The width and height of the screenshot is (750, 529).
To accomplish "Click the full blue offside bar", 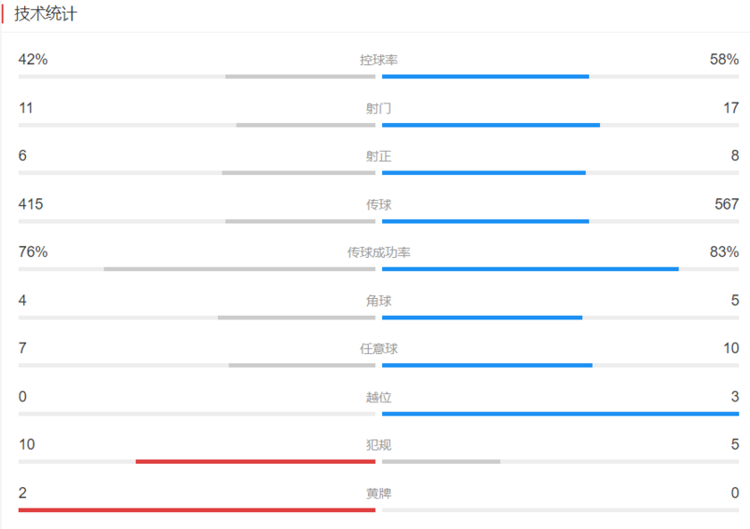I will point(561,414).
